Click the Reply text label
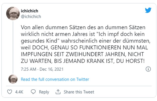Screen dimensions: 157x101 [x=44, y=92]
